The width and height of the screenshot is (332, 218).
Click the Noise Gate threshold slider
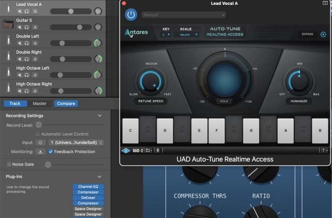[x=74, y=164]
